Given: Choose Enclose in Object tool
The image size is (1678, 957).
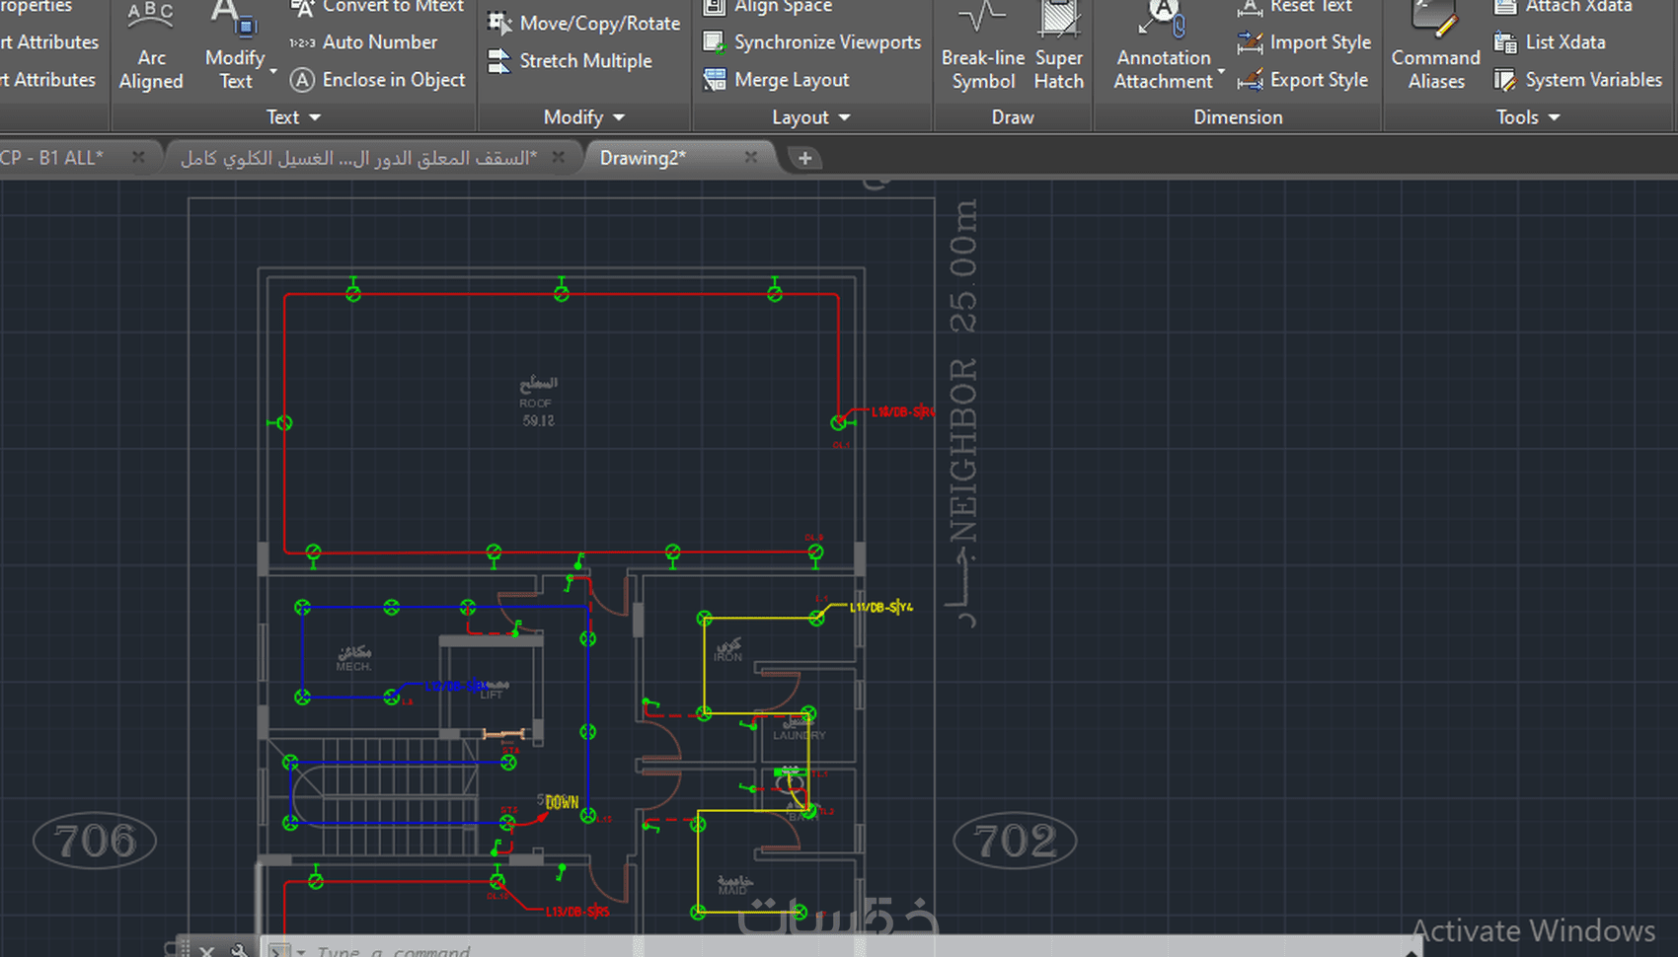Looking at the screenshot, I should click(378, 80).
